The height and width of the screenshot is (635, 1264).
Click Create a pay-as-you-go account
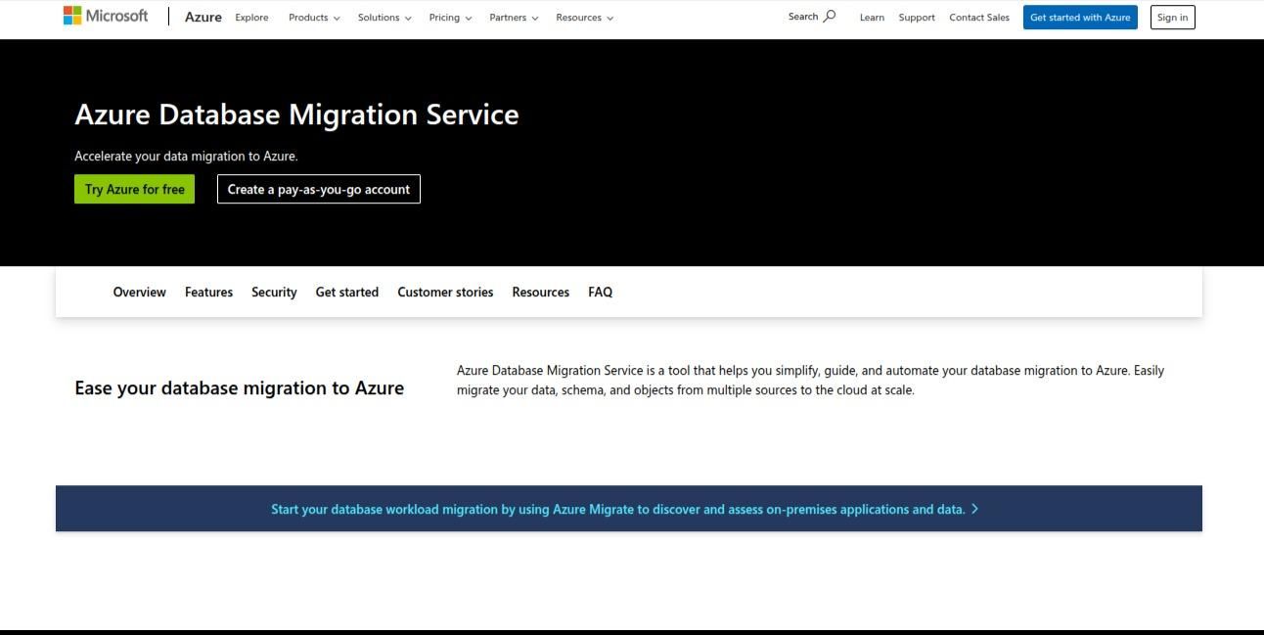tap(319, 189)
